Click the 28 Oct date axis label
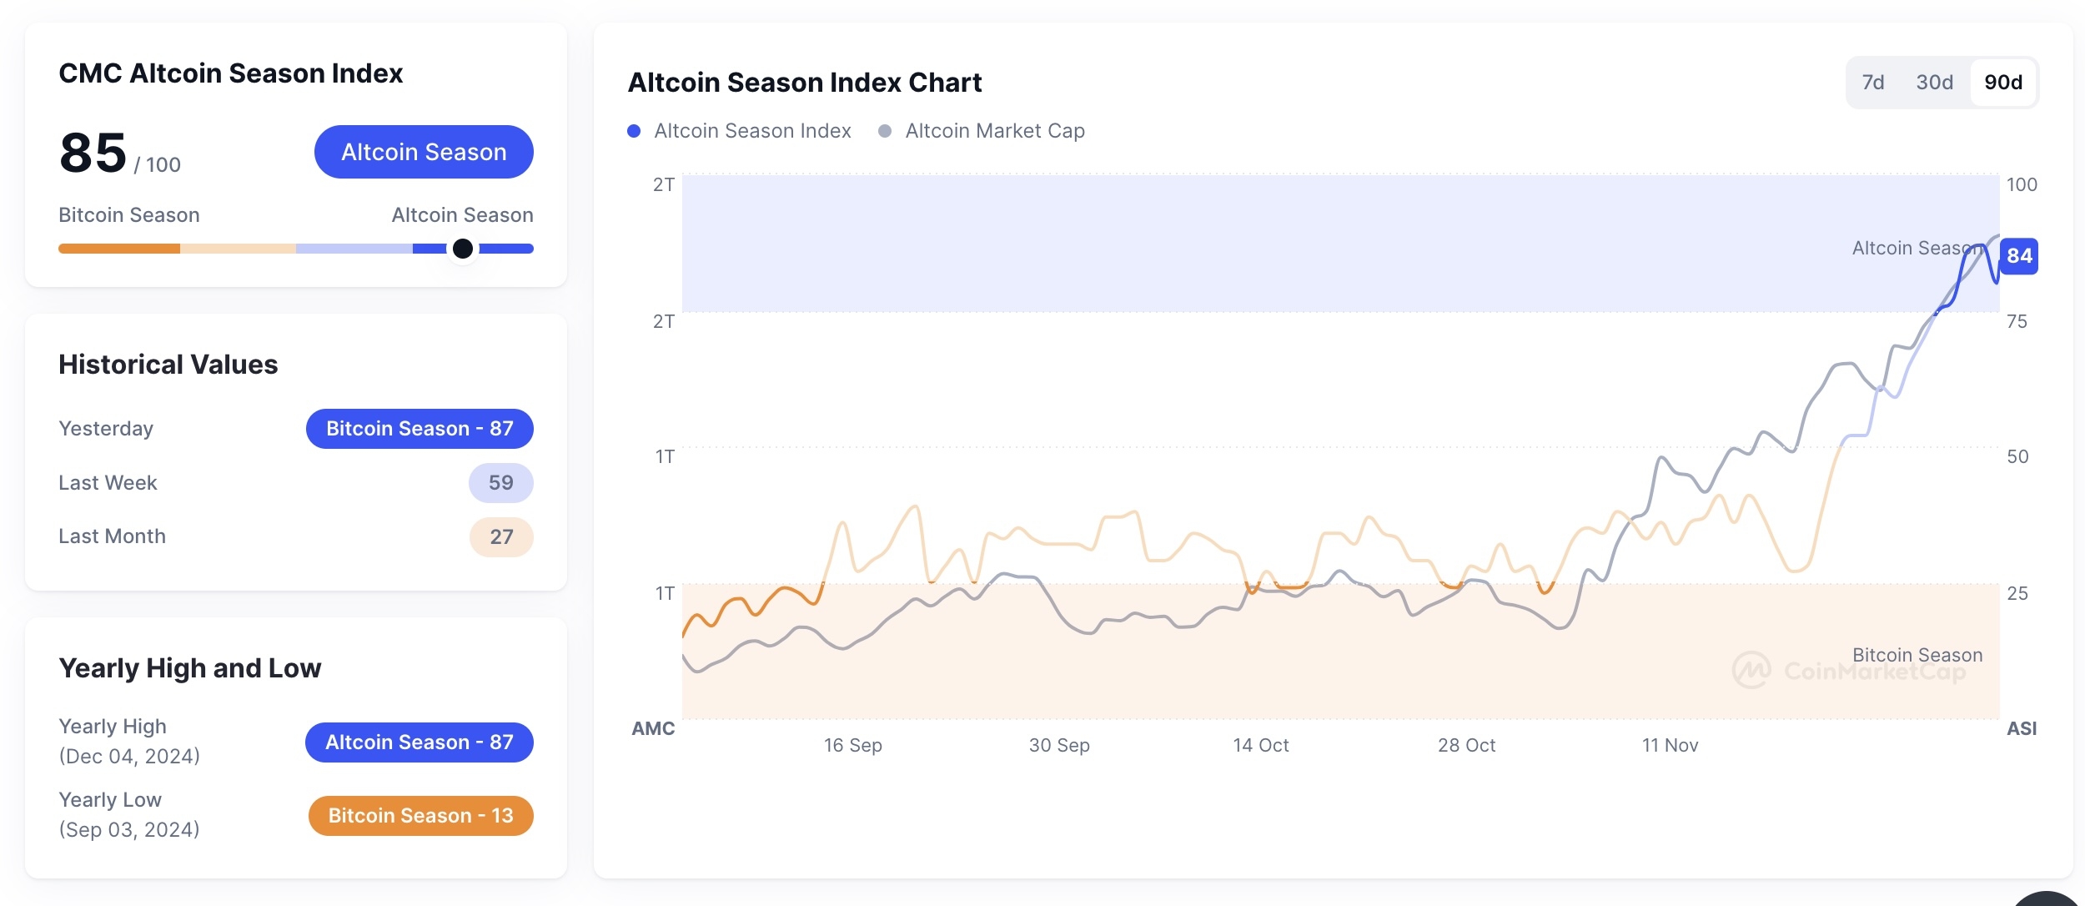2085x906 pixels. coord(1466,745)
